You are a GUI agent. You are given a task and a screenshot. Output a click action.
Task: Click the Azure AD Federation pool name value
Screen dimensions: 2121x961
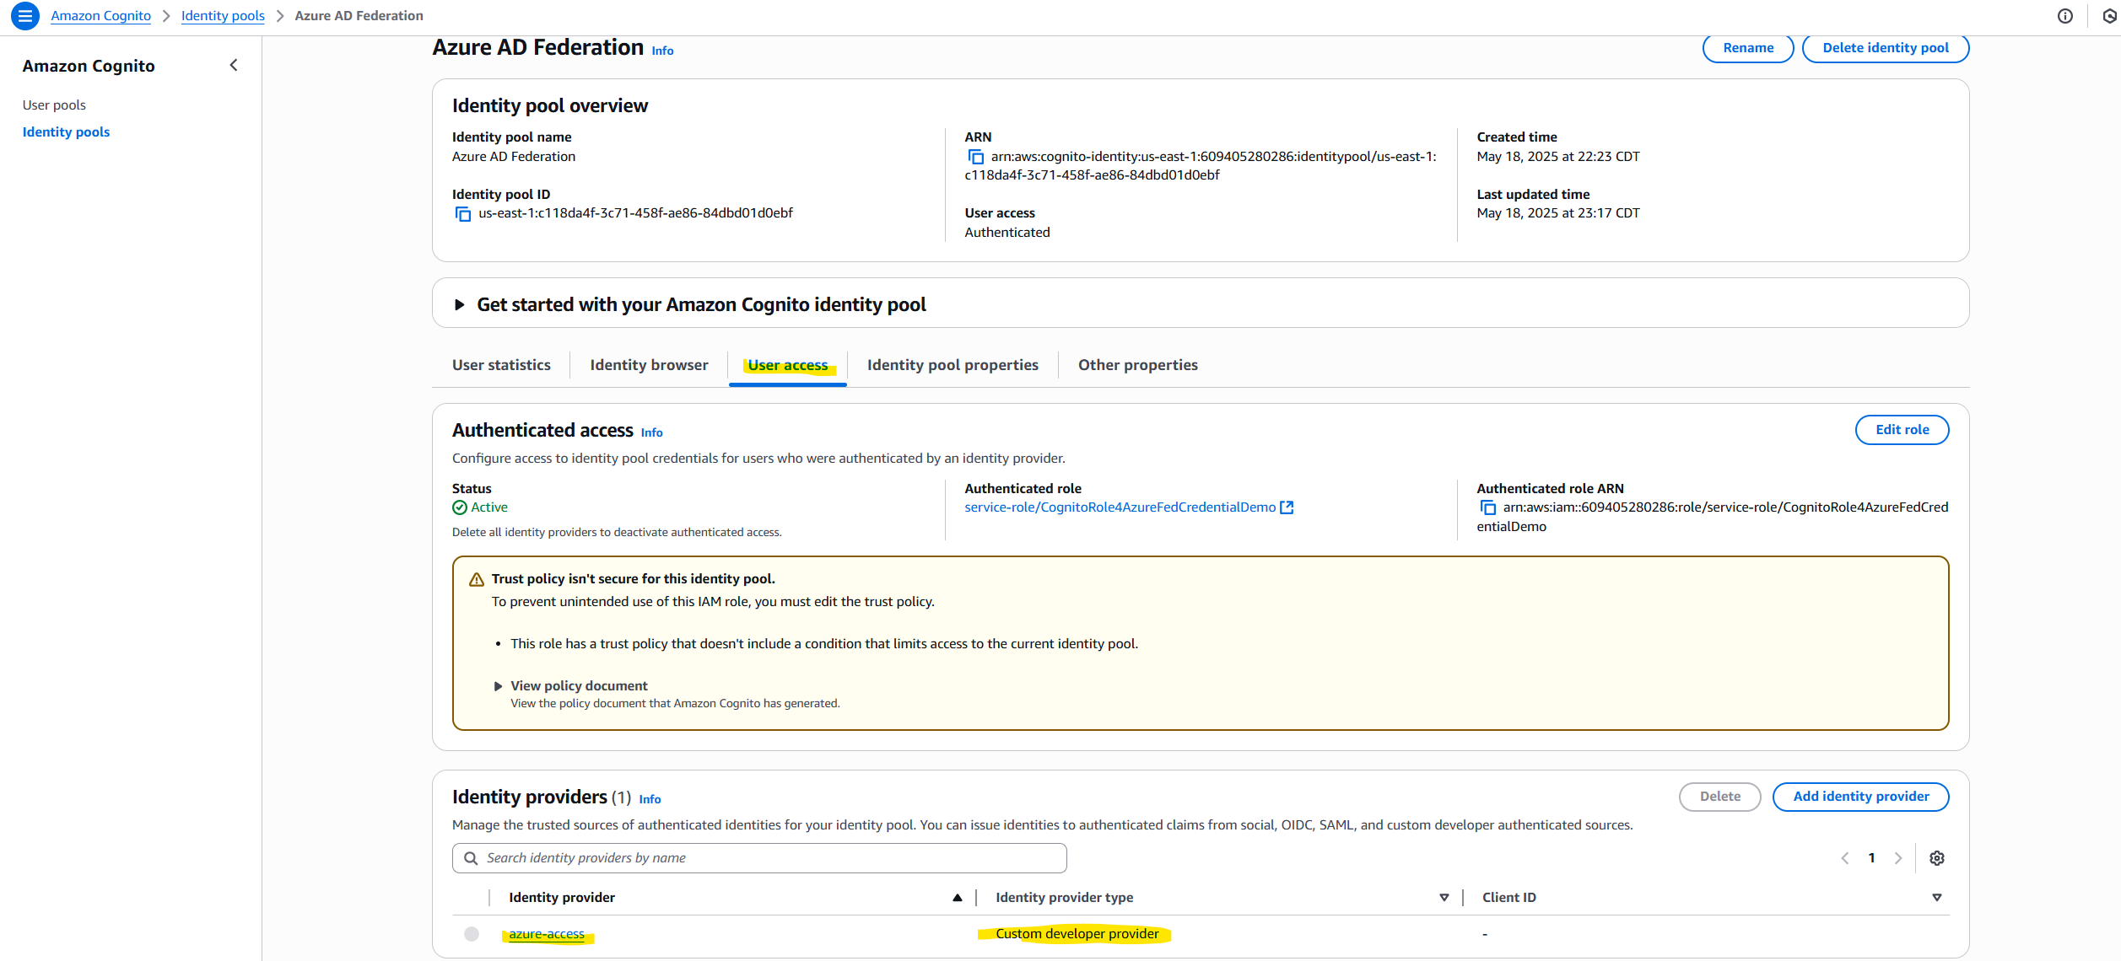pos(513,157)
